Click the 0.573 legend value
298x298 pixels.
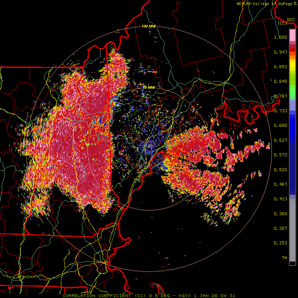pos(280,155)
